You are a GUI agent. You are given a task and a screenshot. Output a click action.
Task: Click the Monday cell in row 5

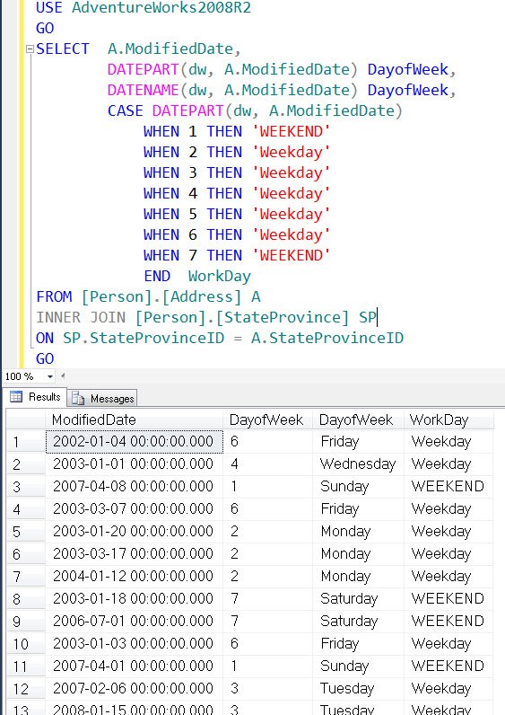coord(359,531)
